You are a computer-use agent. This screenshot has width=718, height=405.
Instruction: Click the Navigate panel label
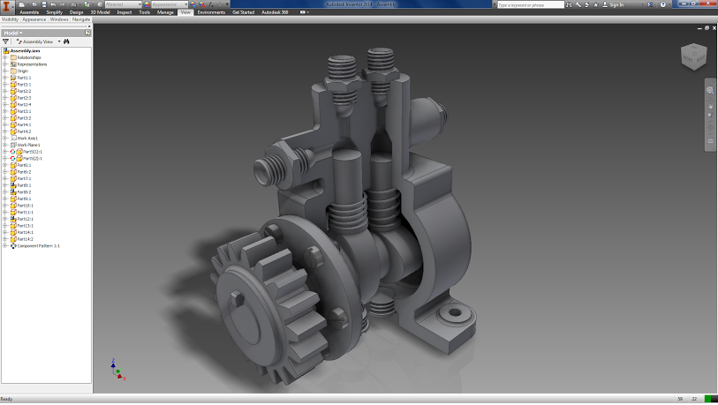(x=81, y=19)
